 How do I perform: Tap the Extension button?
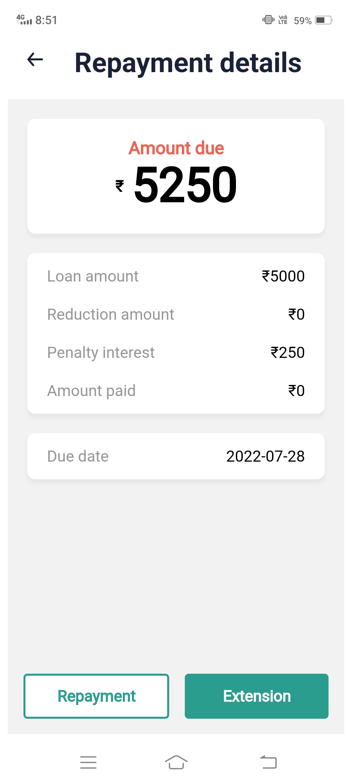click(257, 696)
